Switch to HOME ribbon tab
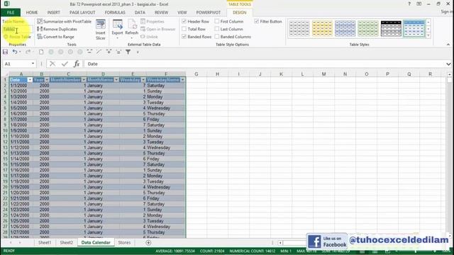Image resolution: width=454 pixels, height=255 pixels. [x=32, y=13]
